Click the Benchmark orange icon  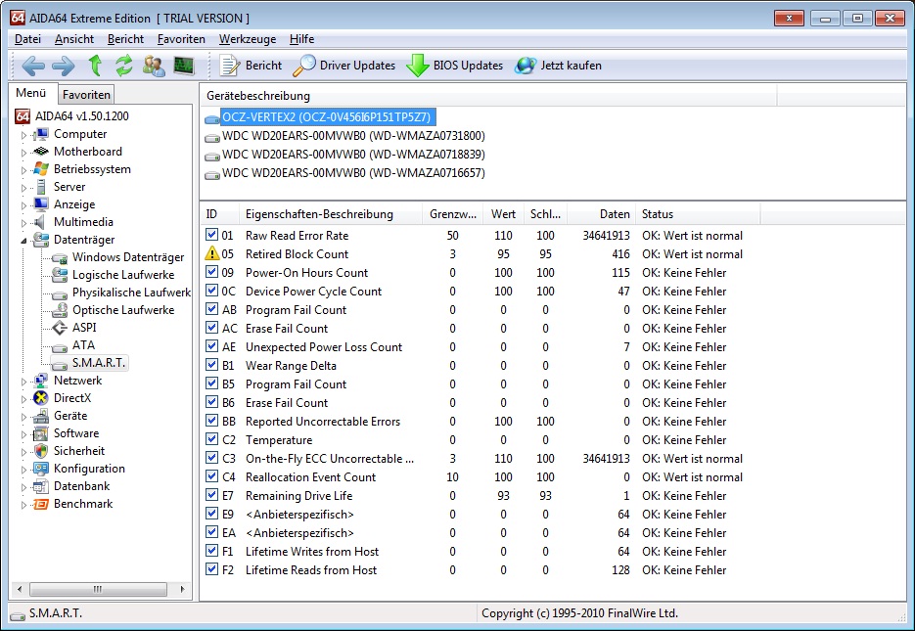click(x=41, y=504)
